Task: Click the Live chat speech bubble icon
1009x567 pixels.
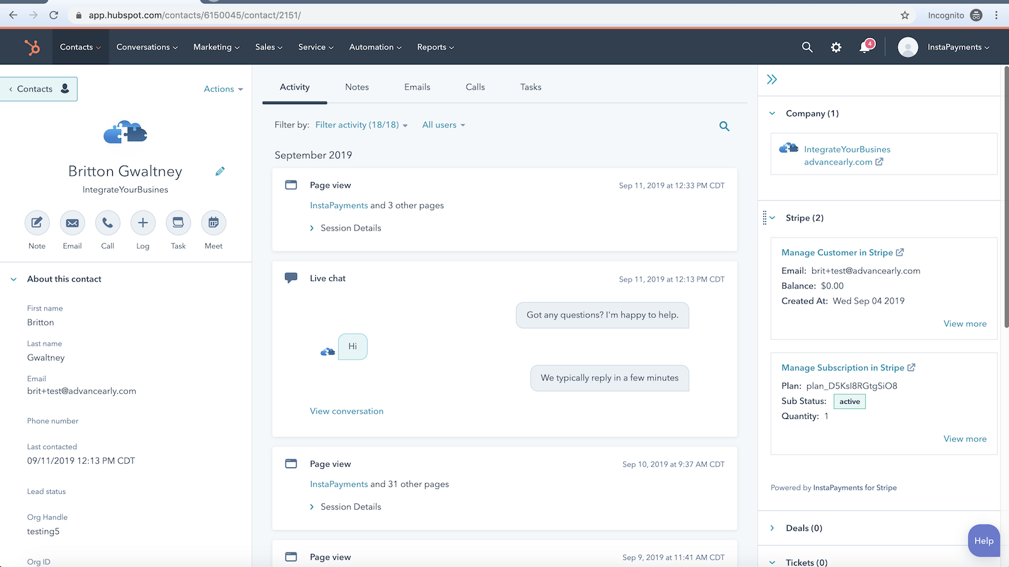Action: click(x=291, y=278)
